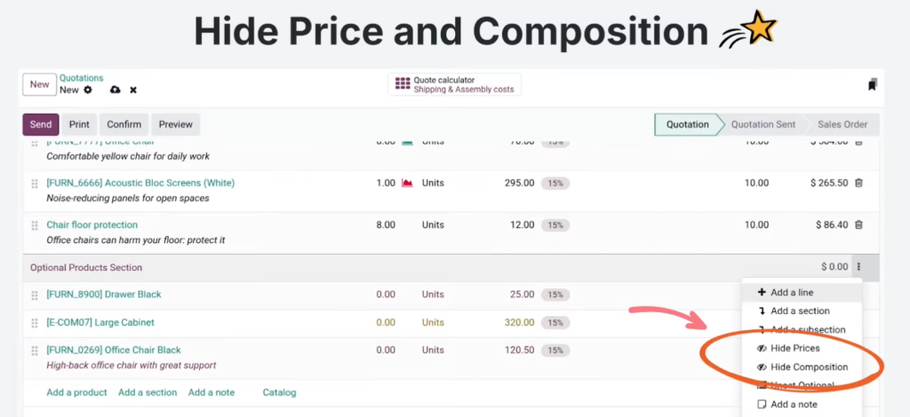Screen dimensions: 910x417
Task: Choose Add a section in the dropdown menu
Action: tap(802, 311)
